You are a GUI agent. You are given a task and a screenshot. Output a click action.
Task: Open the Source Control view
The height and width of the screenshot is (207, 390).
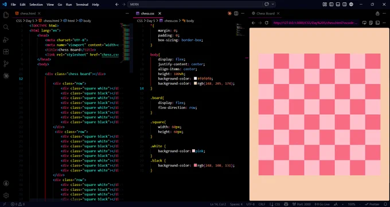pyautogui.click(x=6, y=64)
